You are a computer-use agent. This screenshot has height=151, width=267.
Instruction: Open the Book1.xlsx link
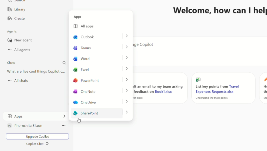(x=163, y=92)
